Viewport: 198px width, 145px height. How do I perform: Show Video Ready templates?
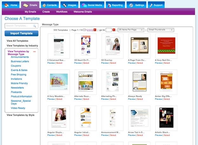[18, 108]
